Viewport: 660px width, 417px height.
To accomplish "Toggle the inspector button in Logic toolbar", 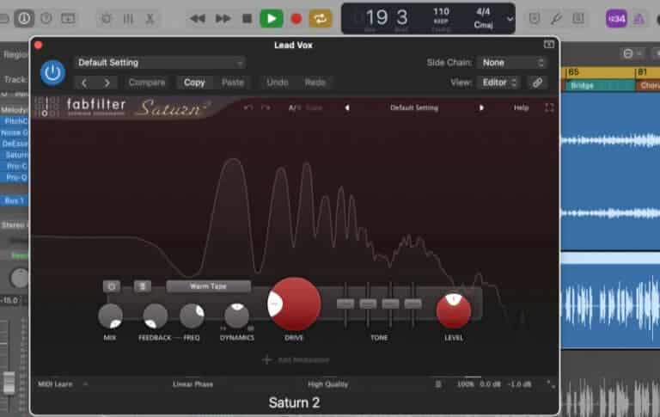I will coord(24,19).
